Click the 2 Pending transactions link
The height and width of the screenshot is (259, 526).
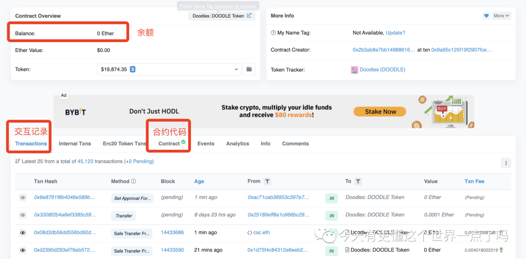click(x=140, y=161)
